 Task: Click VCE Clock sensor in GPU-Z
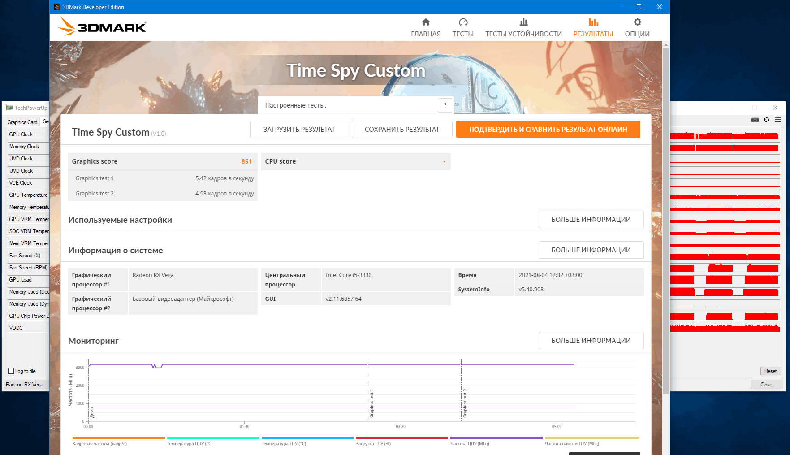[x=28, y=183]
